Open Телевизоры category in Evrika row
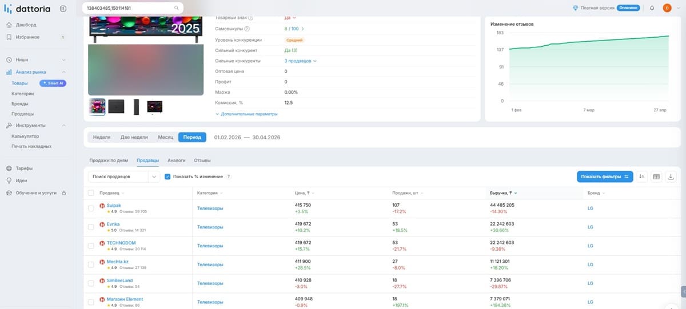Image resolution: width=686 pixels, height=309 pixels. point(210,227)
